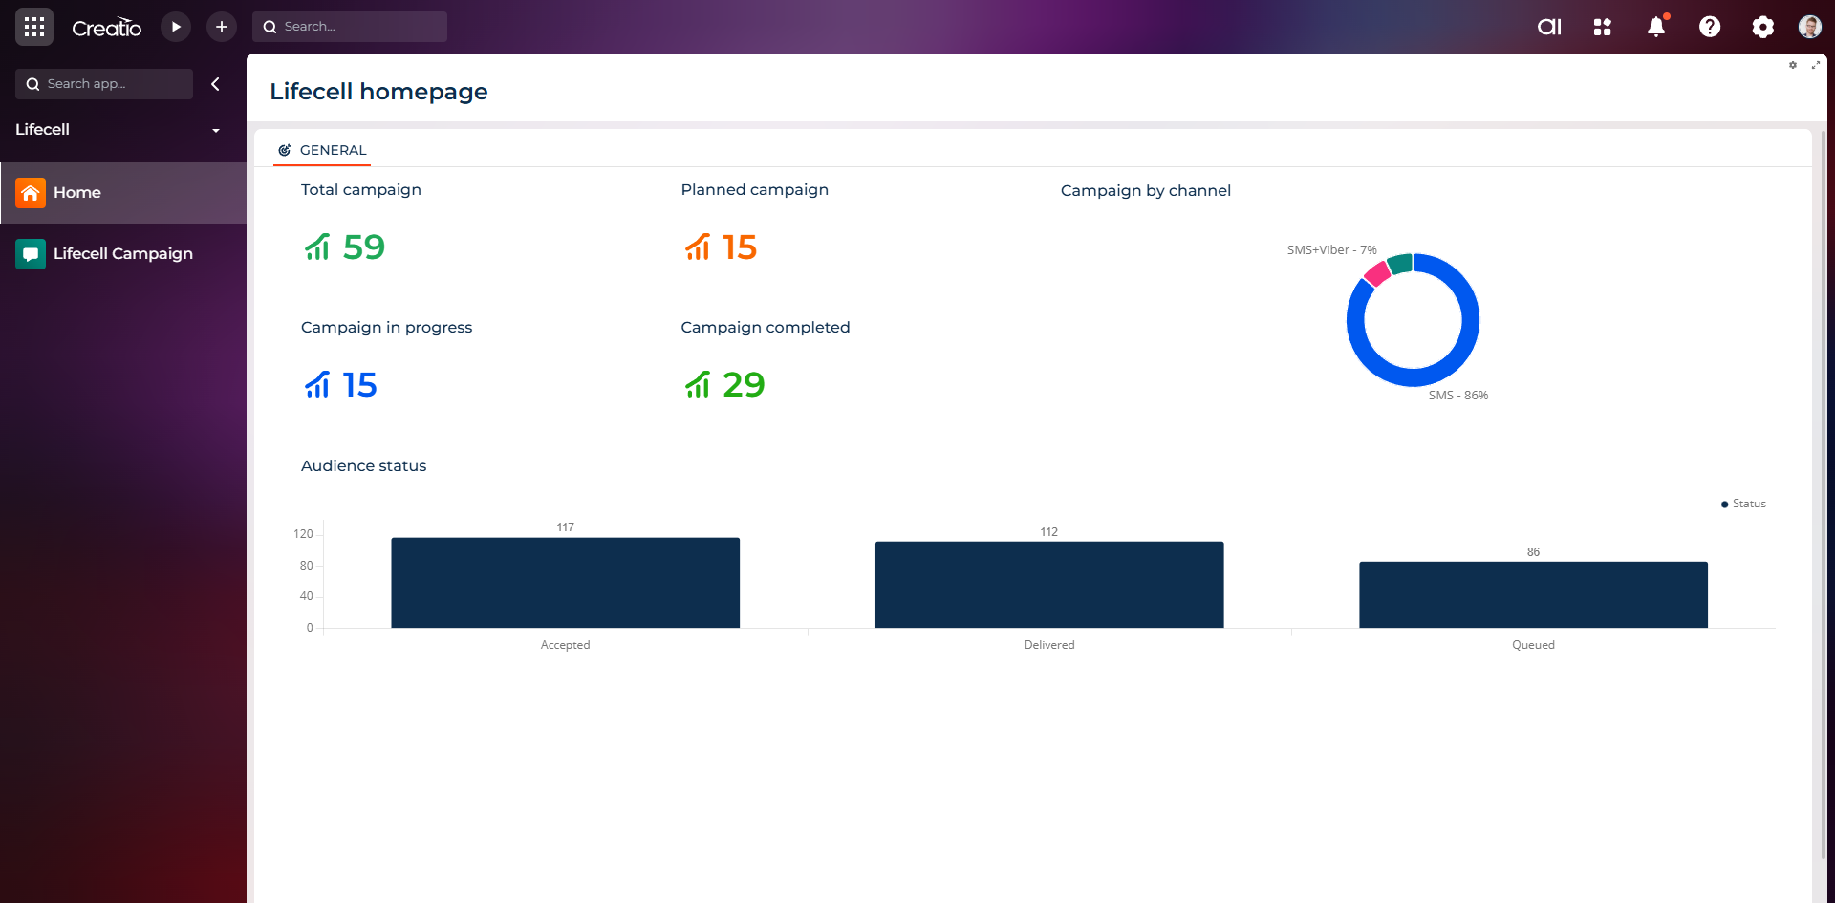Click the magnifier in Search app field

point(32,84)
